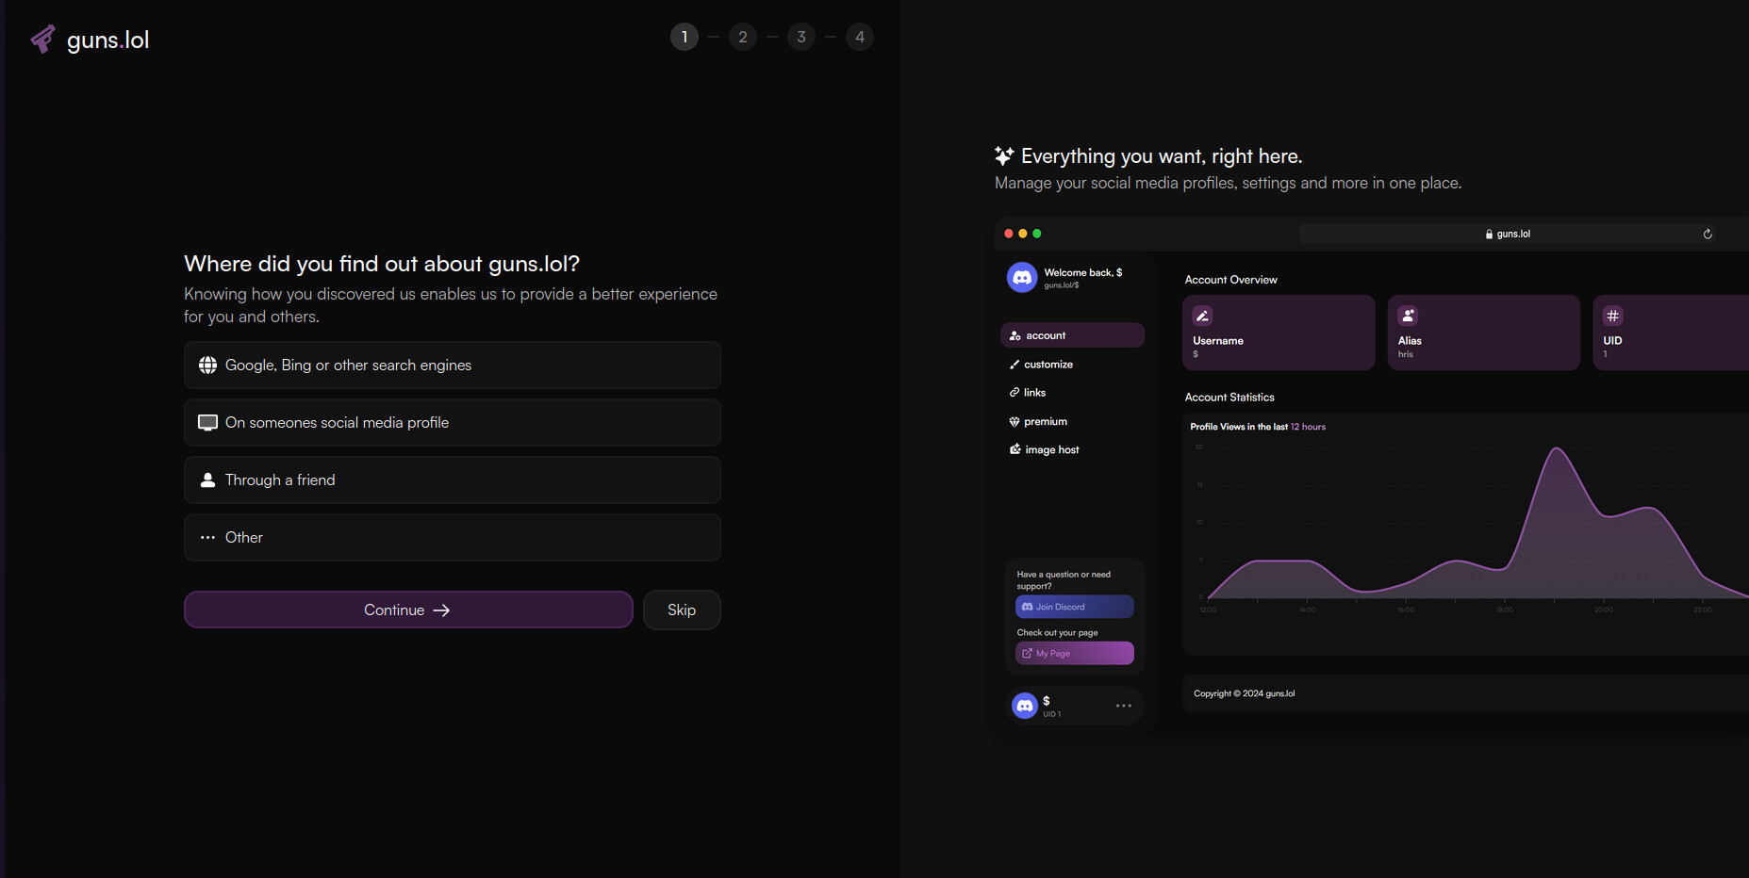Screen dimensions: 1749x878
Task: Click 'Copyright © 2024 guns.lol' footer text
Action: 1245,693
